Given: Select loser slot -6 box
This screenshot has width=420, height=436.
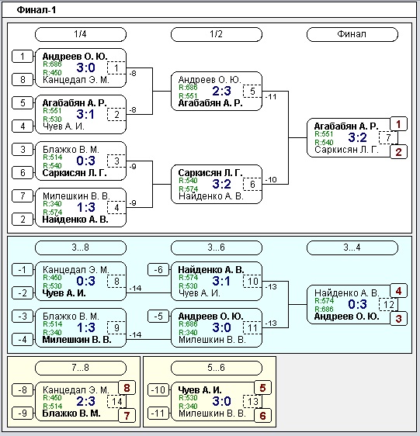Looking at the screenshot, I should pyautogui.click(x=158, y=270).
